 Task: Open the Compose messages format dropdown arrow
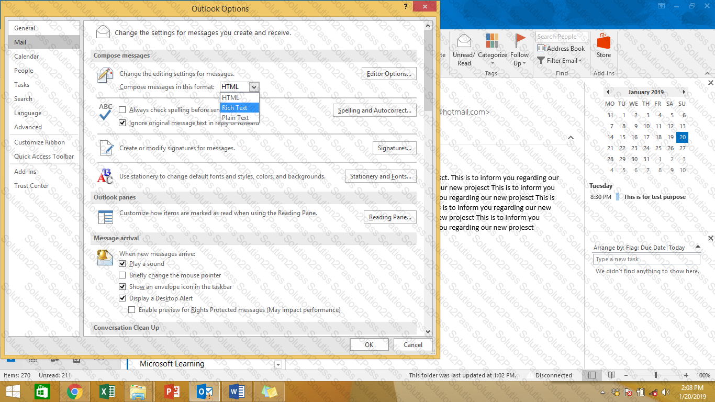[254, 87]
